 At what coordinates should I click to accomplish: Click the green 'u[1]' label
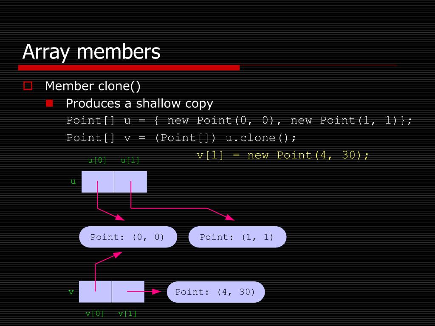130,160
